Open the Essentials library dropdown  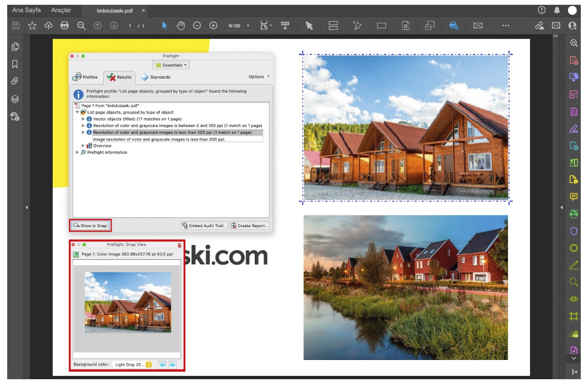[171, 65]
